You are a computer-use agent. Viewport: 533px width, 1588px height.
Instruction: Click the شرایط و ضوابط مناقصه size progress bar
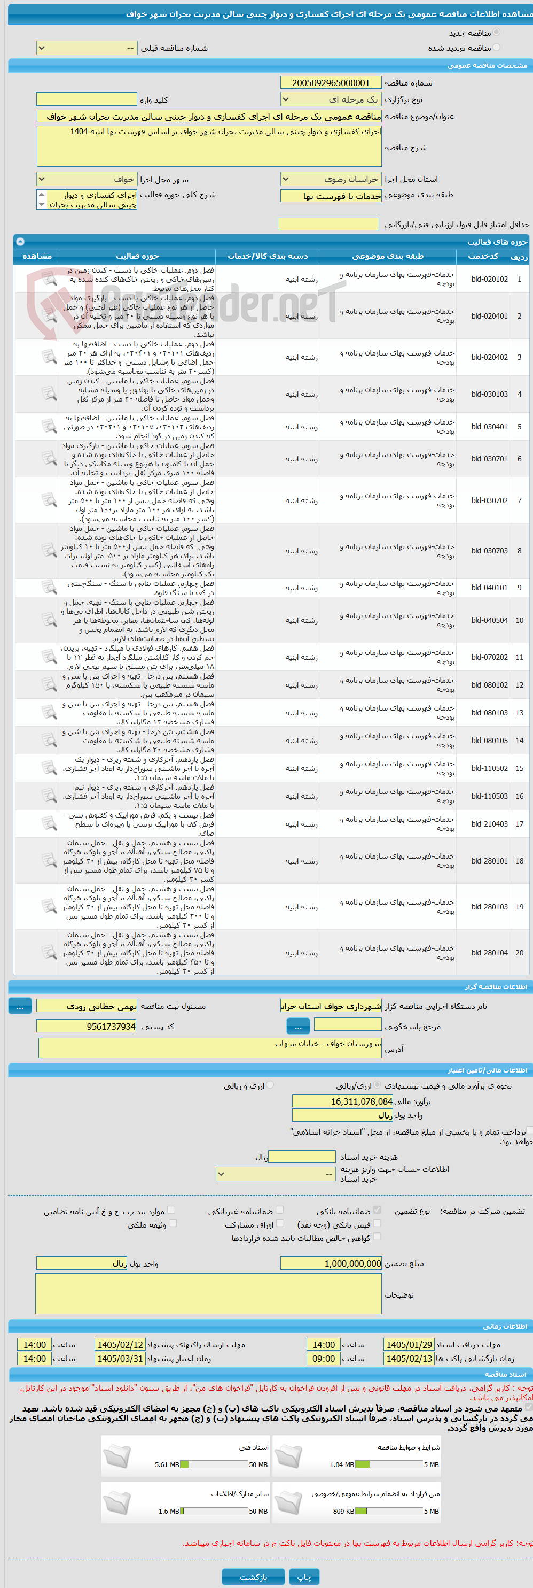pos(388,1464)
